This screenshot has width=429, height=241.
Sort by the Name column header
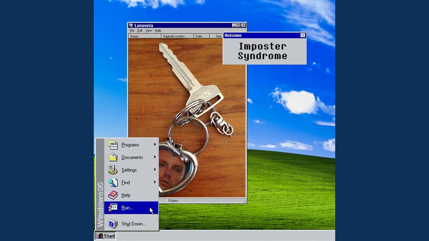click(x=145, y=36)
